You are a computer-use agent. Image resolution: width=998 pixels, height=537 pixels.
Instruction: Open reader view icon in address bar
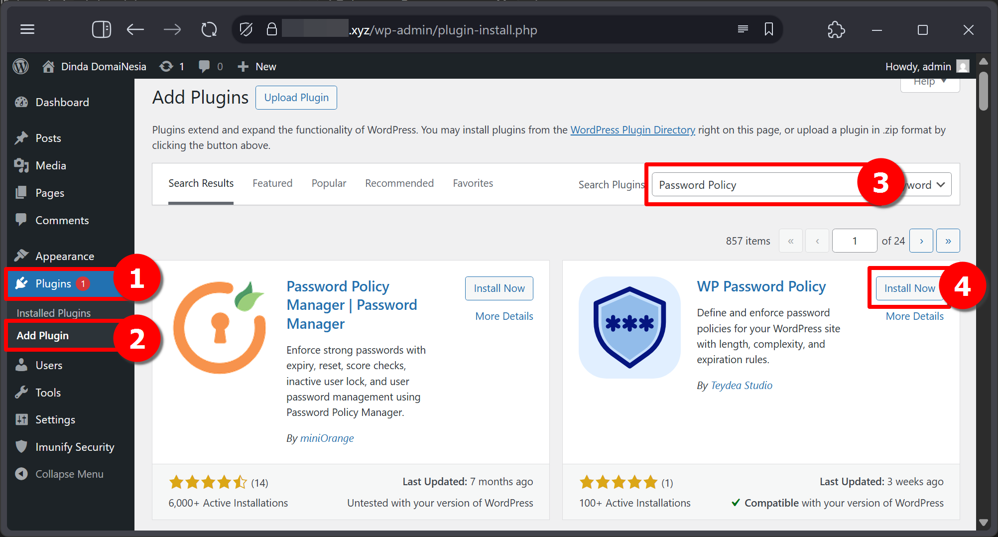click(743, 29)
